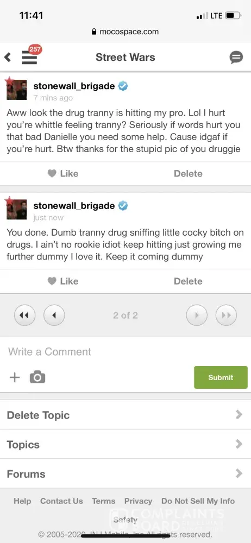This screenshot has width=251, height=543.
Task: Expand the Delete Topic row chevron
Action: [x=239, y=414]
